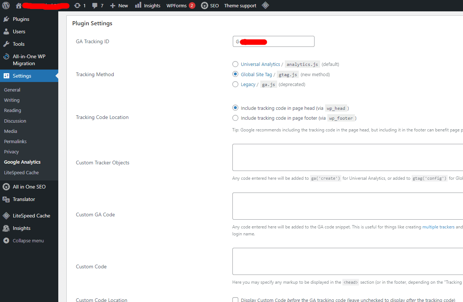The image size is (463, 302).
Task: Open the Insights bar chart icon in admin bar
Action: click(x=138, y=5)
